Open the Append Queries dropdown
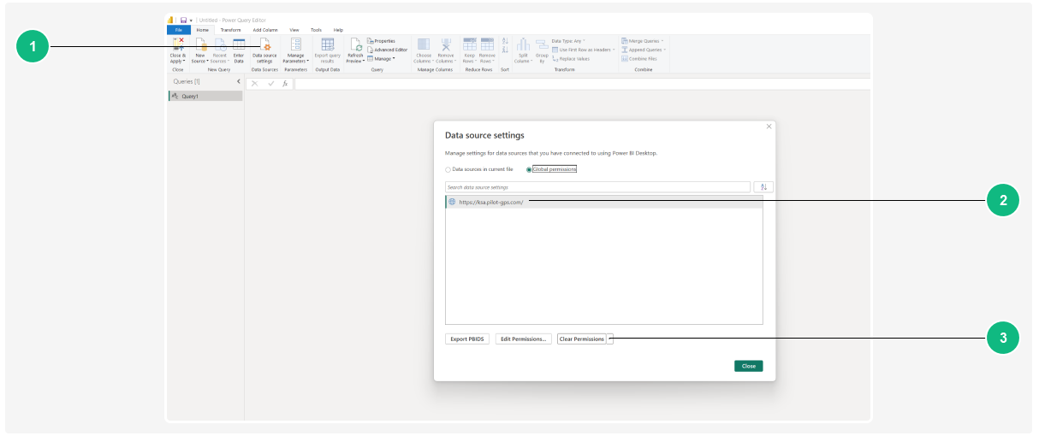The height and width of the screenshot is (436, 1039). (644, 50)
